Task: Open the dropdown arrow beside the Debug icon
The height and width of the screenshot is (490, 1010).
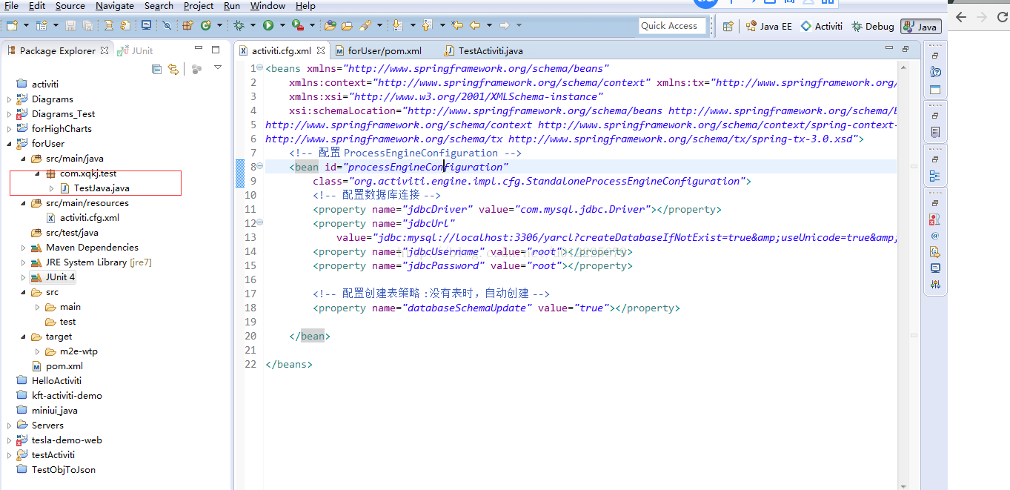Action: 253,25
